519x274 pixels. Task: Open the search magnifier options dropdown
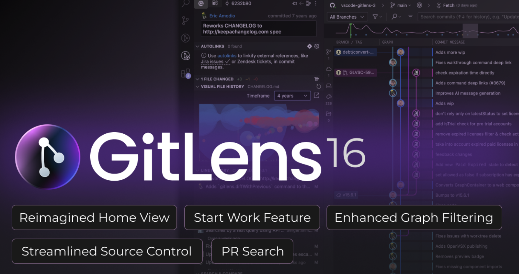[x=396, y=17]
